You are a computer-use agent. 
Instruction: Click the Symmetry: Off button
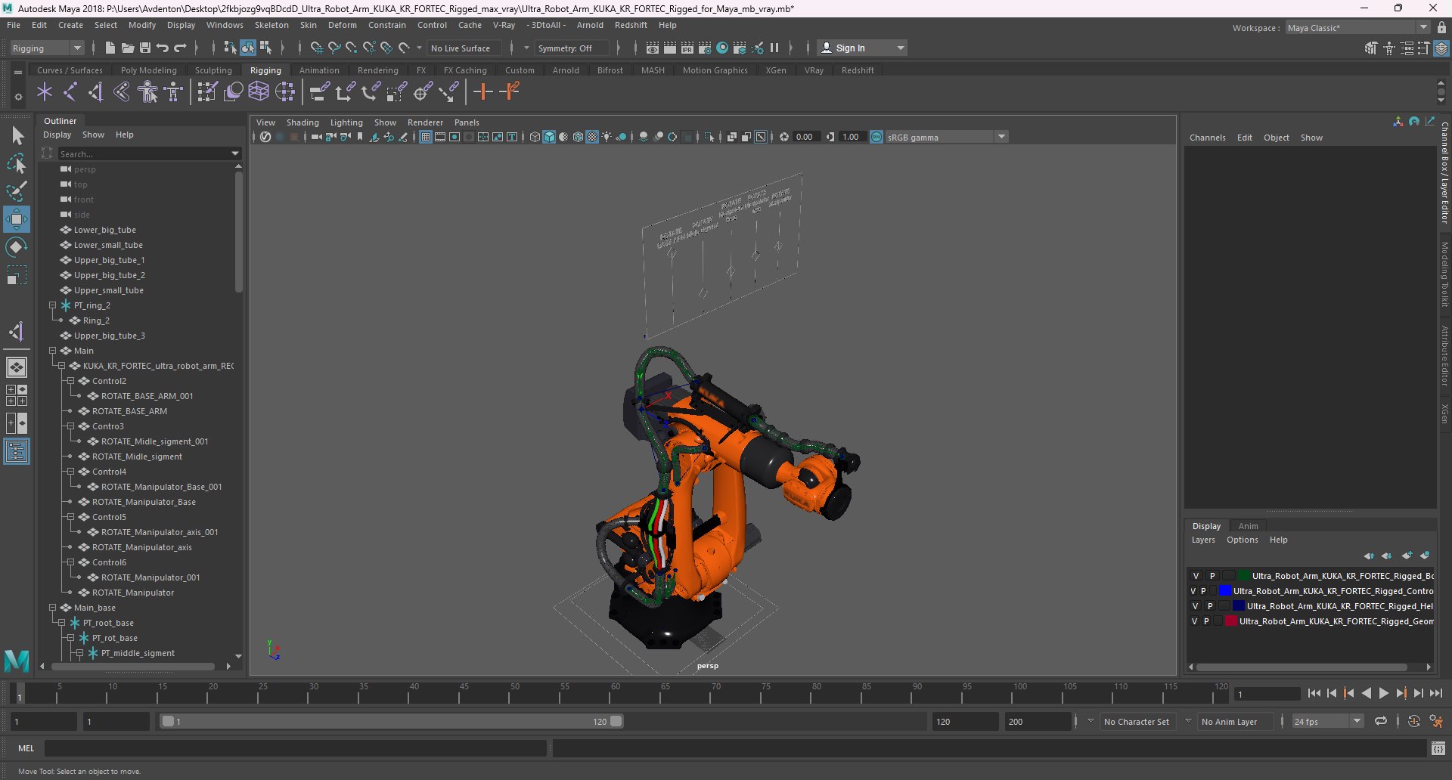[x=570, y=48]
